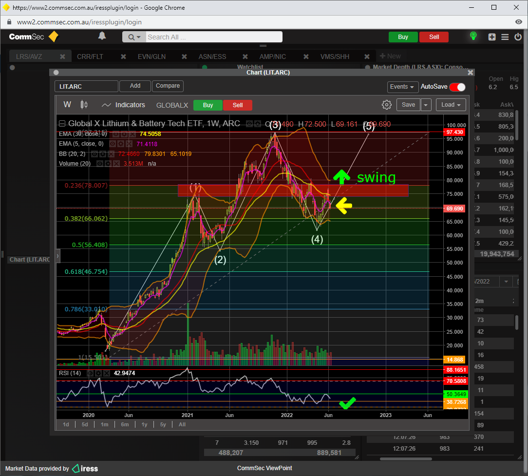Click the chart toolbar Buy button

[x=208, y=105]
